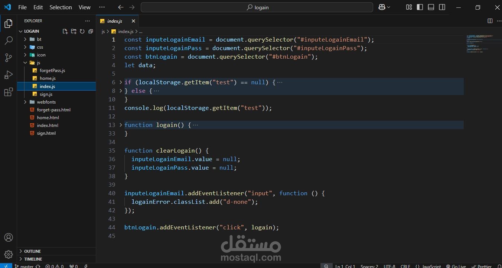502x268 pixels.
Task: Open the Run and Debug view
Action: (8, 75)
